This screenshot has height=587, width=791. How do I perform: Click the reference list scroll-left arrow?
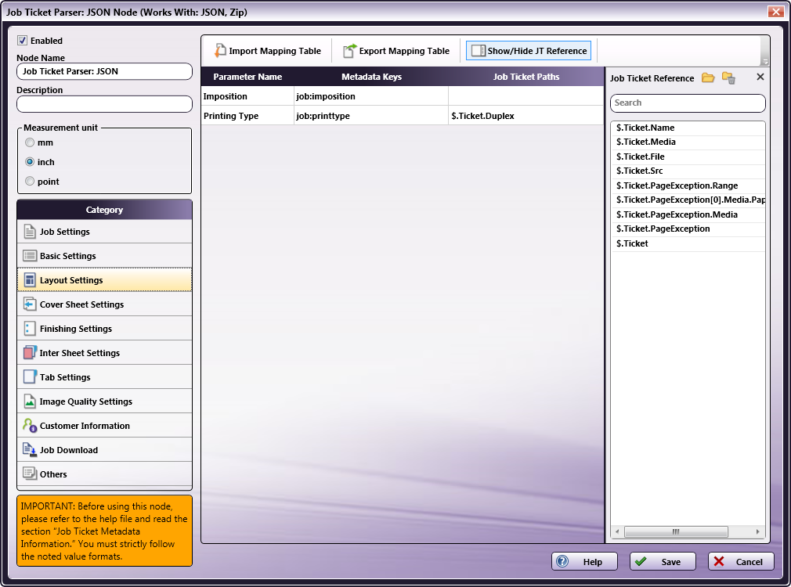tap(617, 531)
